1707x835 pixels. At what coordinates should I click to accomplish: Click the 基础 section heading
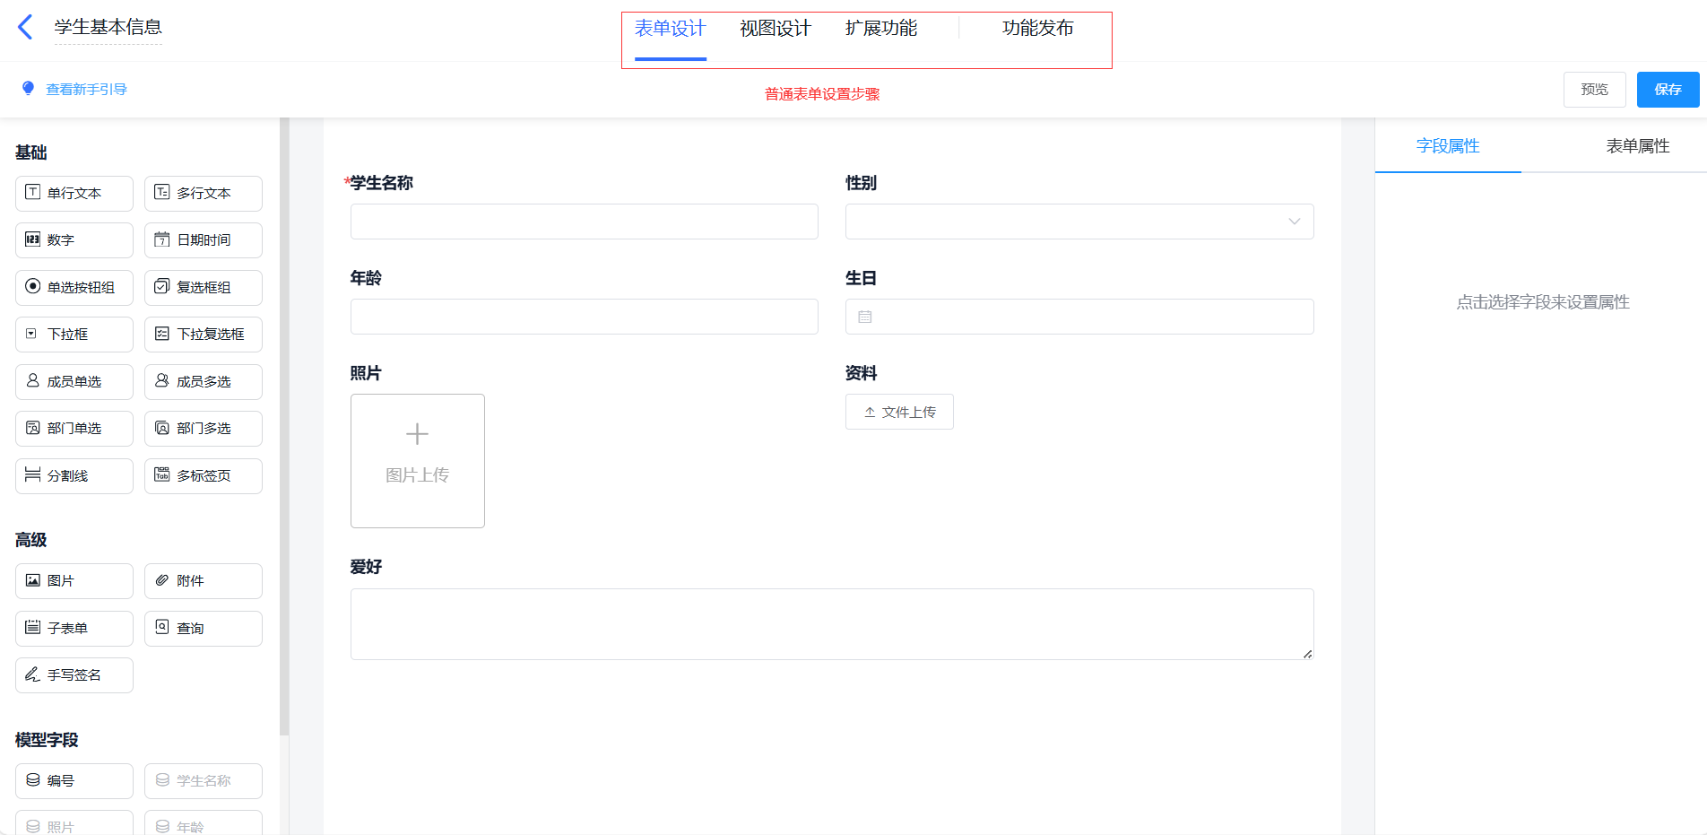point(31,152)
